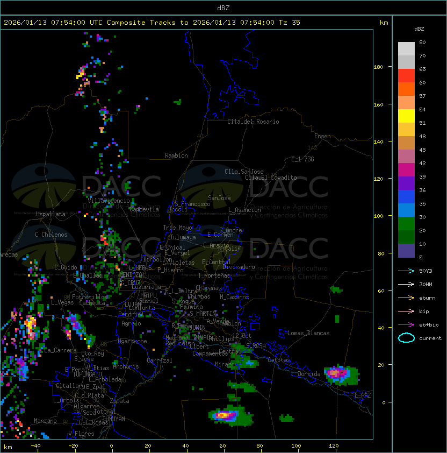This screenshot has width=447, height=453.
Task: Click the 'Carrizal' map label
Action: point(159,360)
